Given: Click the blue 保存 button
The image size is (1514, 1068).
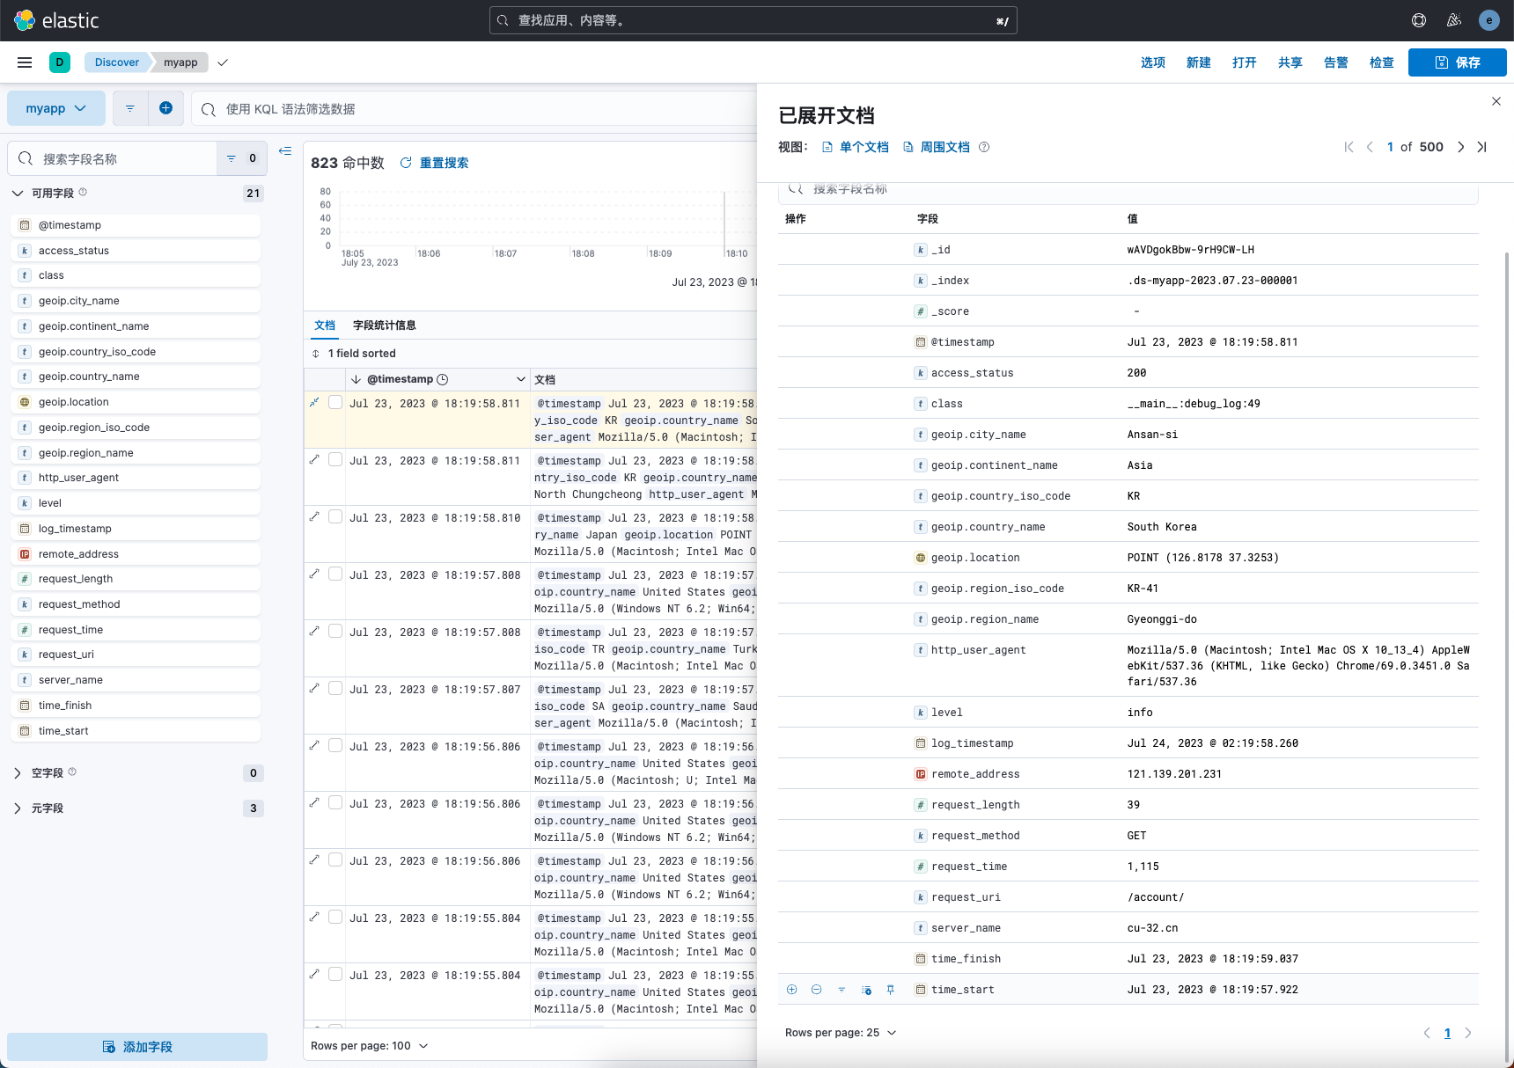Looking at the screenshot, I should coord(1458,62).
